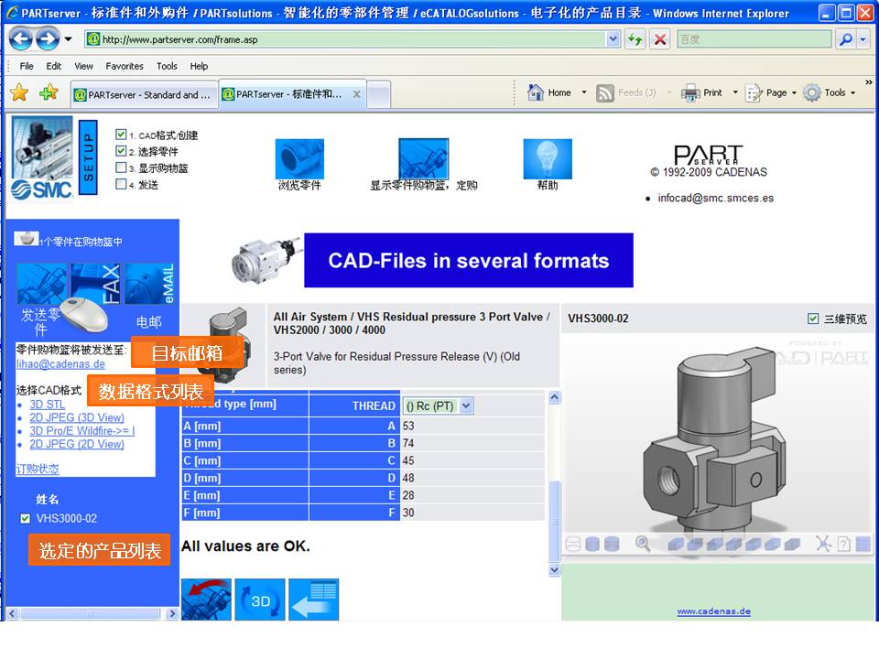The image size is (879, 659).
Task: Click the table scrollbar up arrow
Action: (x=555, y=397)
